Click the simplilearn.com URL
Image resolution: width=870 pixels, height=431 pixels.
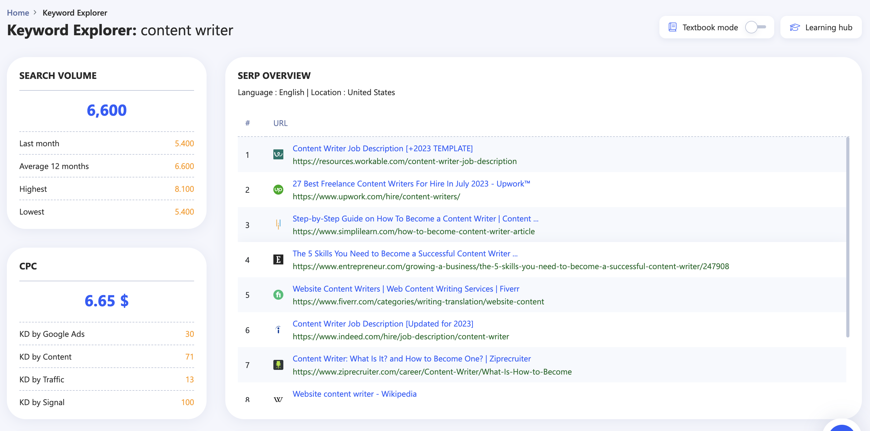click(413, 231)
